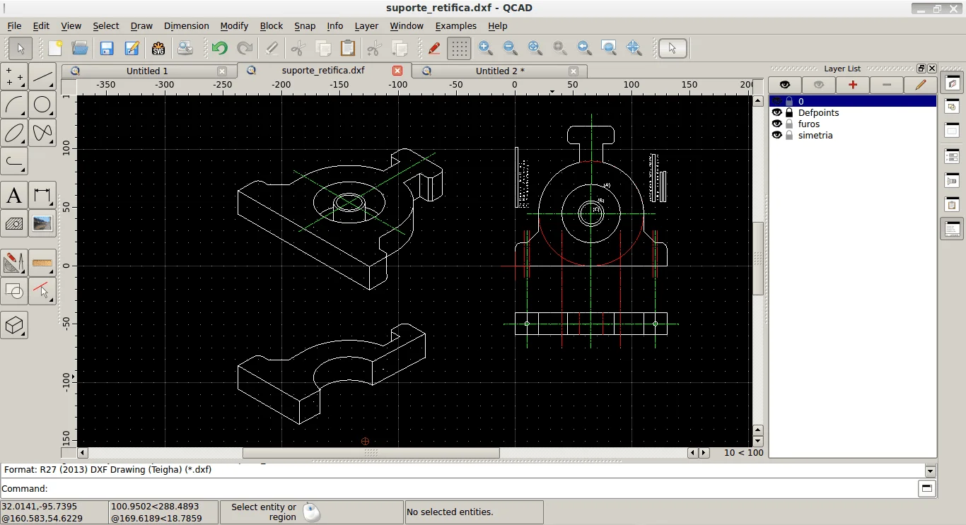Click the Auto Zoom icon
The image size is (966, 525).
click(x=535, y=48)
